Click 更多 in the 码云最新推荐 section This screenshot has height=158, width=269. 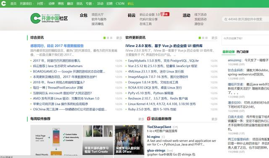[x=214, y=119]
